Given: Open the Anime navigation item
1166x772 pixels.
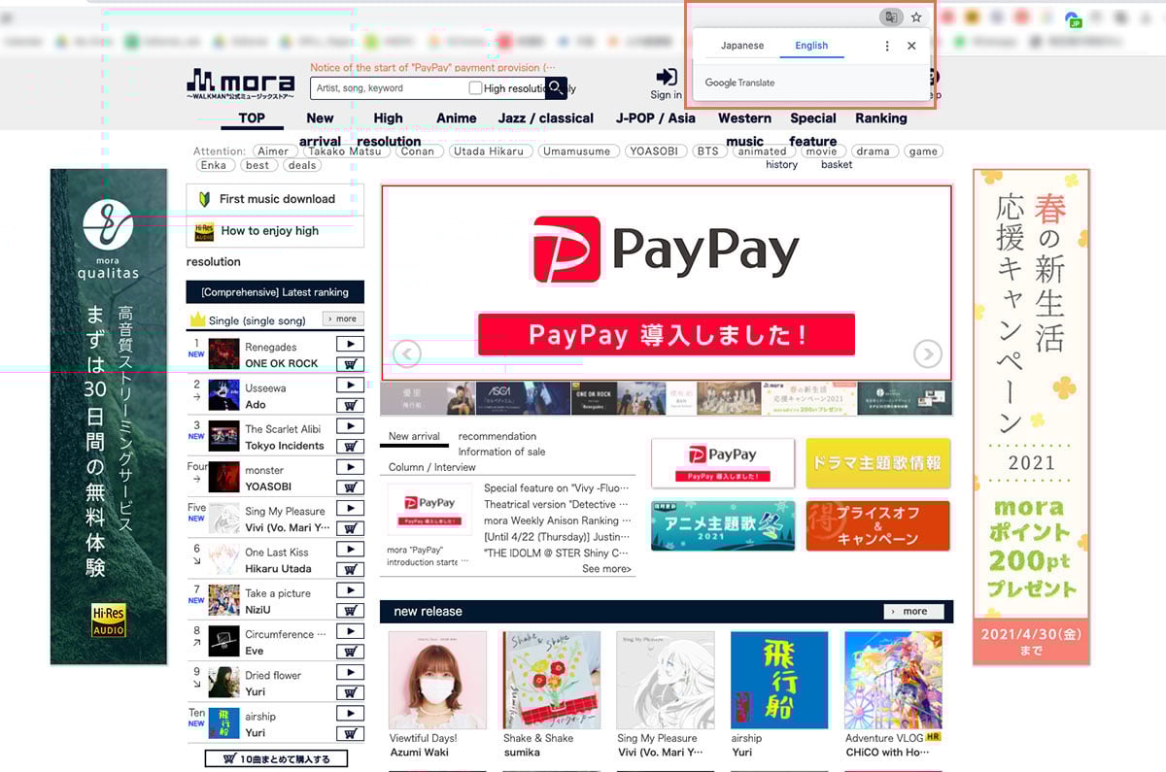Looking at the screenshot, I should click(x=457, y=118).
